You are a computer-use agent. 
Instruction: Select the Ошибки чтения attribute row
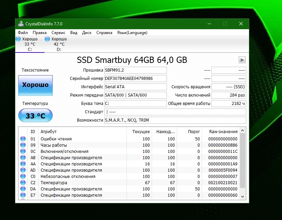(129, 139)
